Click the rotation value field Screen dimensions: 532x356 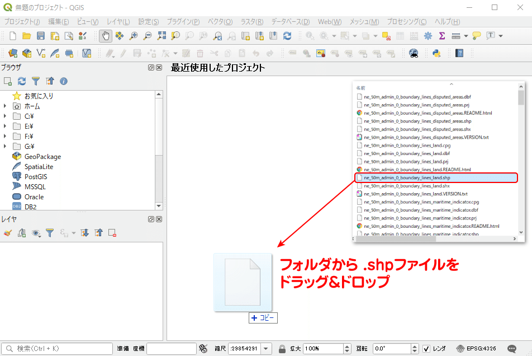pyautogui.click(x=392, y=349)
